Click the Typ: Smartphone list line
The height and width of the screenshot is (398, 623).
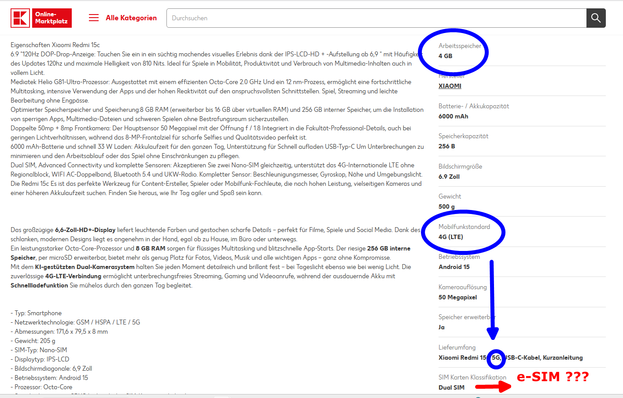(x=36, y=313)
